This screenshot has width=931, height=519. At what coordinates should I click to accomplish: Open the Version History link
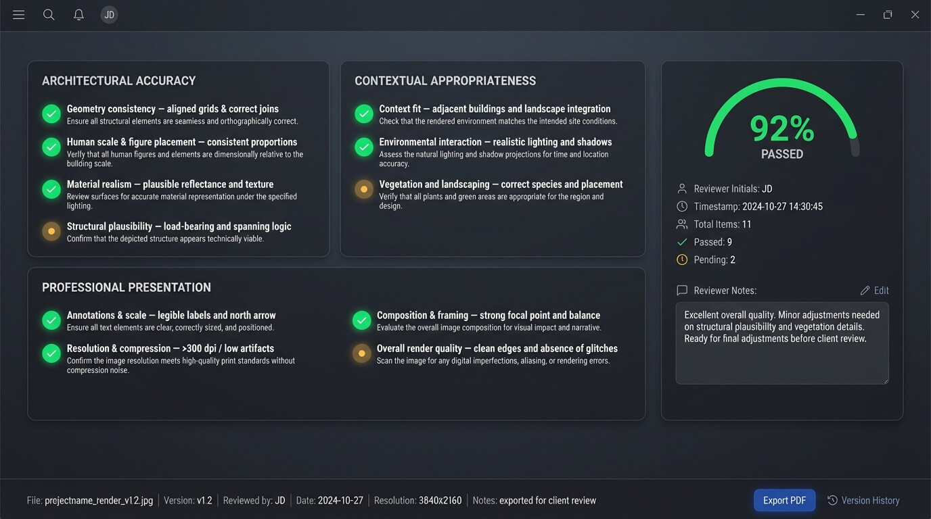click(x=870, y=501)
